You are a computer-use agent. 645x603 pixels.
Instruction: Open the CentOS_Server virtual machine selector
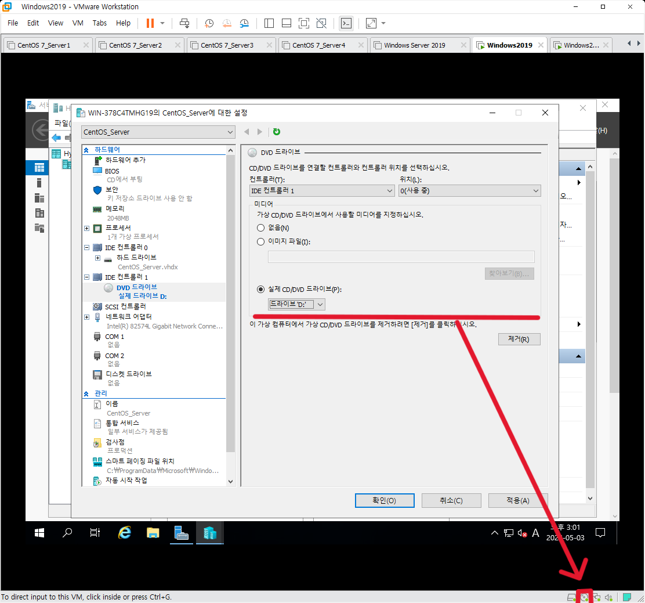click(x=158, y=132)
